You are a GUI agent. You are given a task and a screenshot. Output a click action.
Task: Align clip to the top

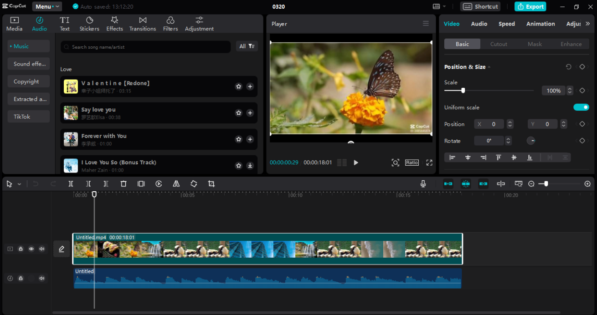499,157
